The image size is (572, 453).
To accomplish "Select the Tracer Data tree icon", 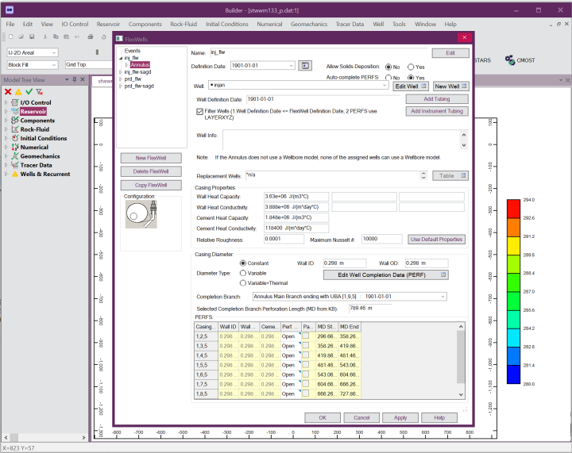I will tap(15, 165).
